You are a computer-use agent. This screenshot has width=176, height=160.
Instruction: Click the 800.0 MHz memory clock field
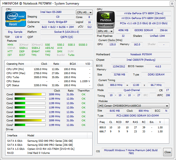[116, 85]
